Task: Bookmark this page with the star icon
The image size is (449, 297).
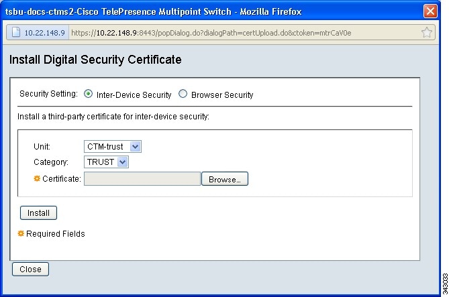Action: pos(427,32)
